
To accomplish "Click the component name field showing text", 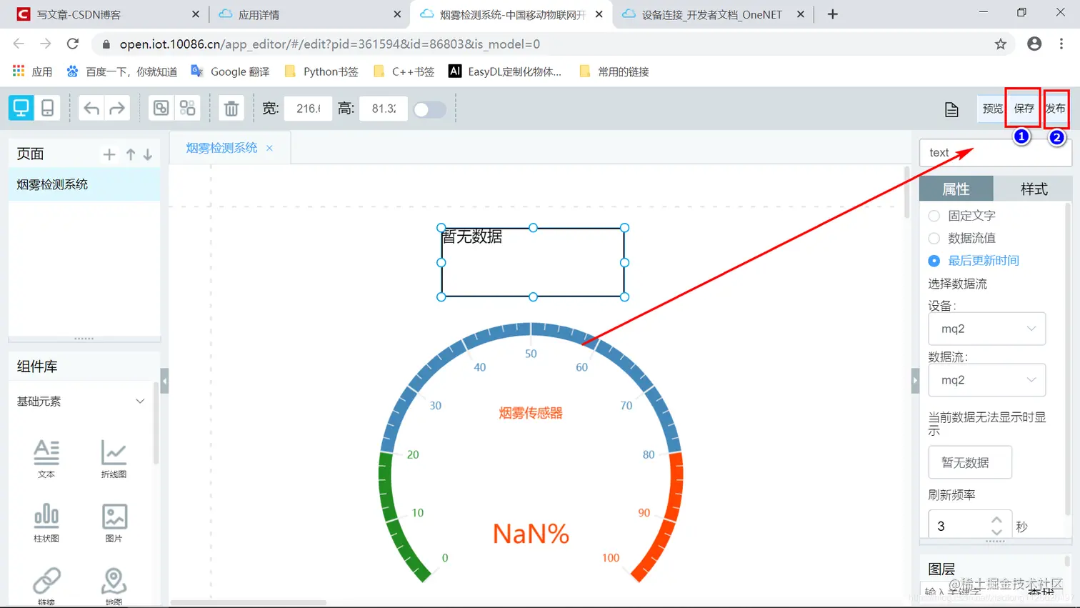I will (x=995, y=153).
